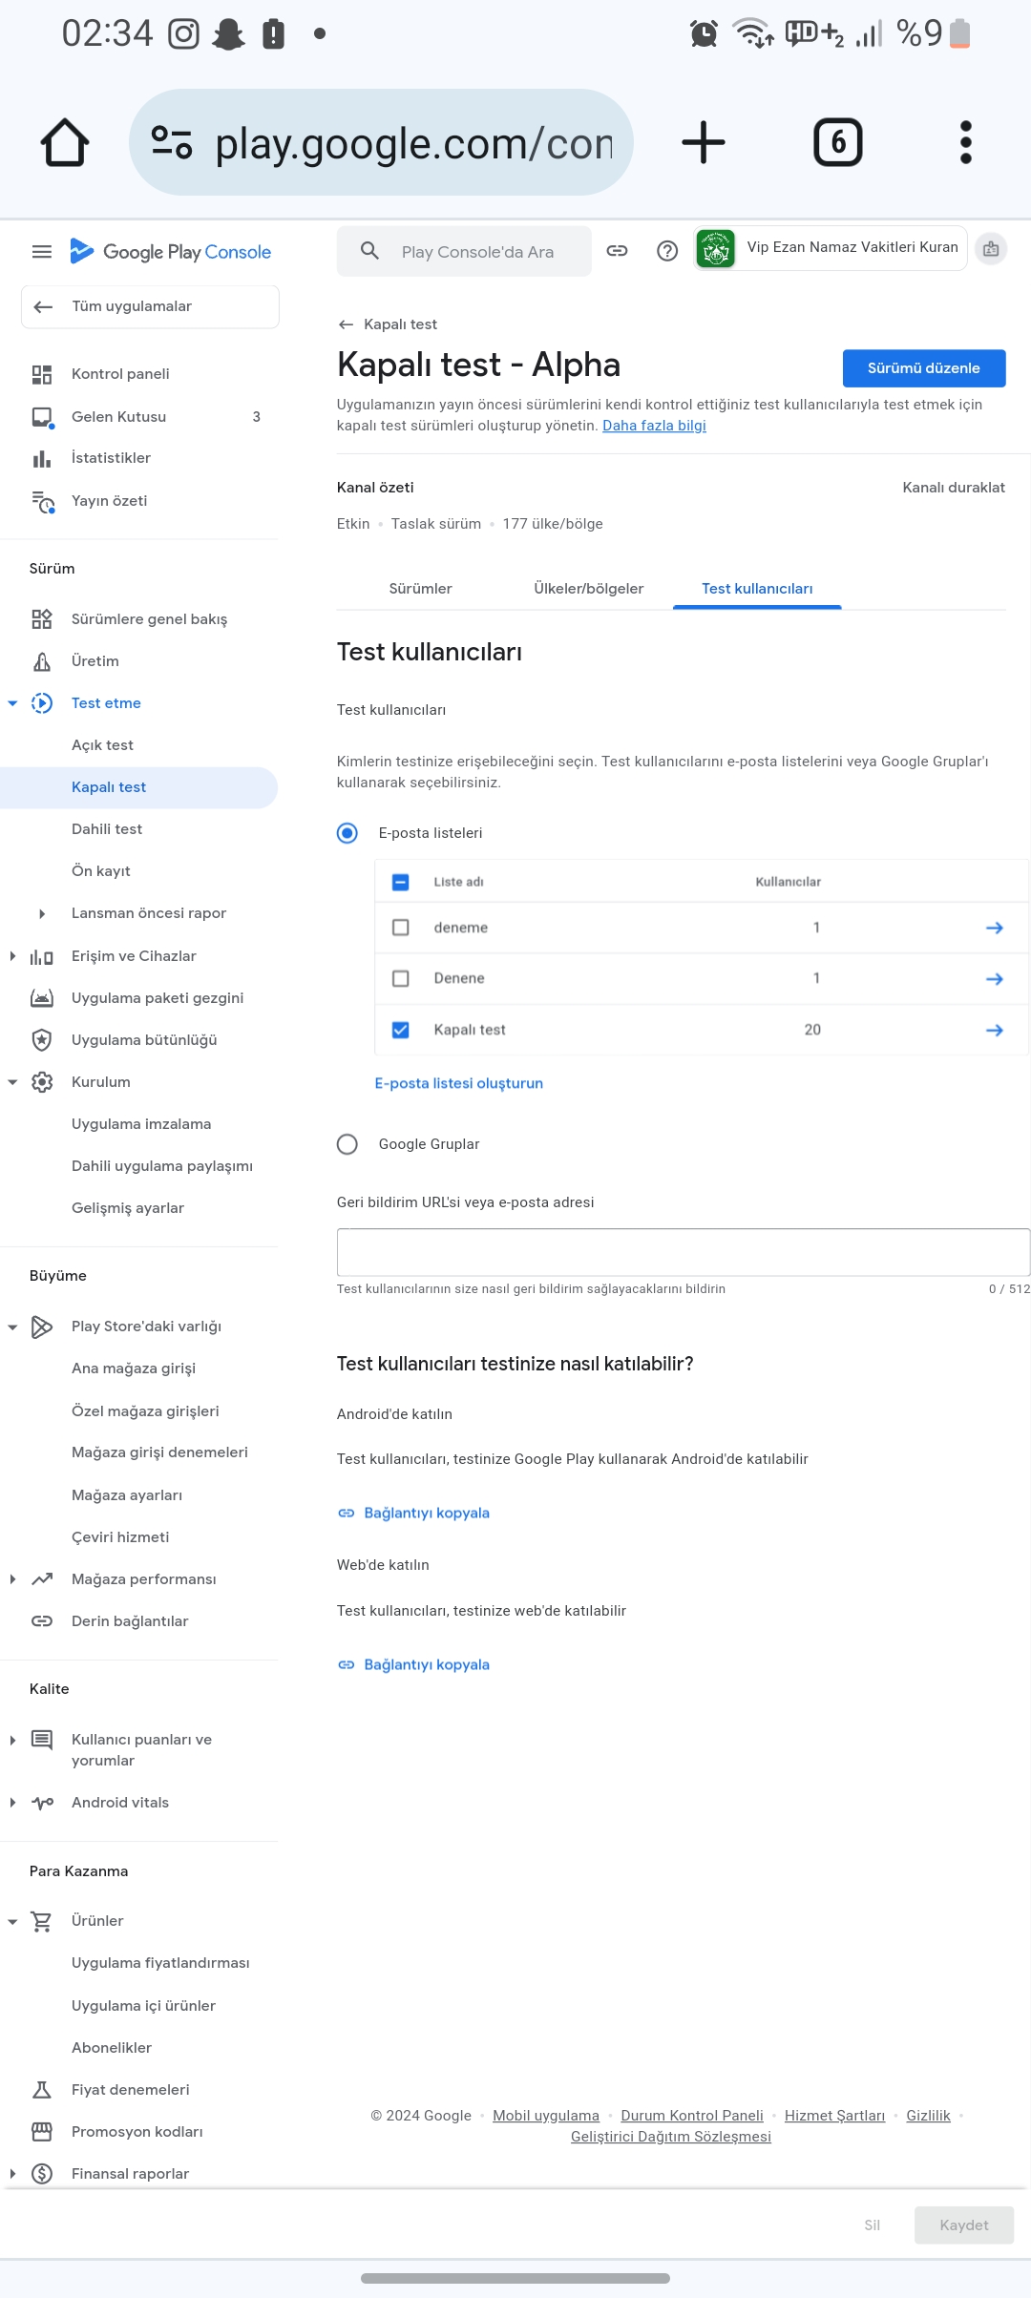The width and height of the screenshot is (1031, 2298).
Task: Open Finansal raporlar in sidebar
Action: pos(131,2174)
